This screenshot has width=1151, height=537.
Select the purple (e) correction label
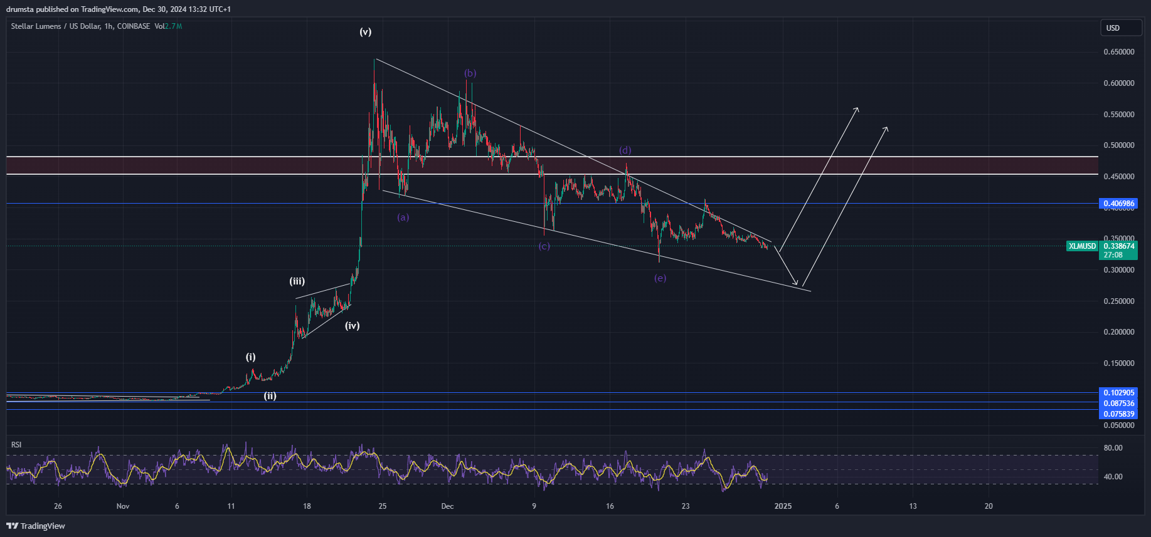pos(660,278)
